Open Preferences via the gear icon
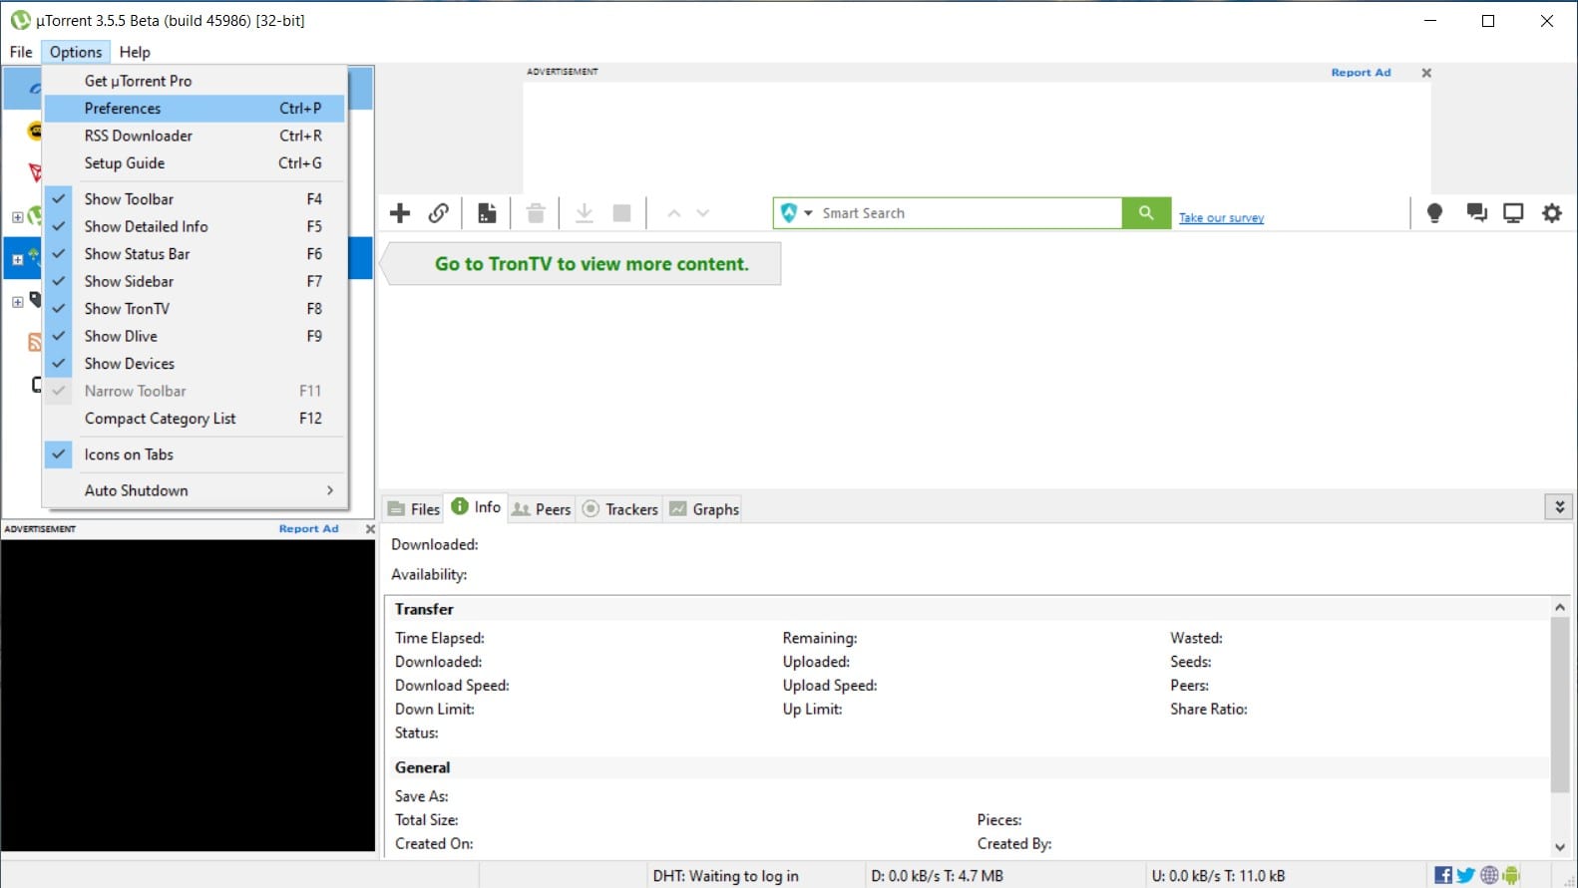The width and height of the screenshot is (1578, 888). click(1552, 212)
